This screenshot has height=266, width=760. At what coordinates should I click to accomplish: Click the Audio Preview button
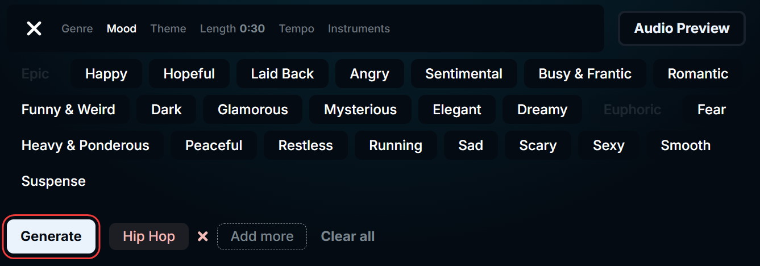pyautogui.click(x=682, y=28)
